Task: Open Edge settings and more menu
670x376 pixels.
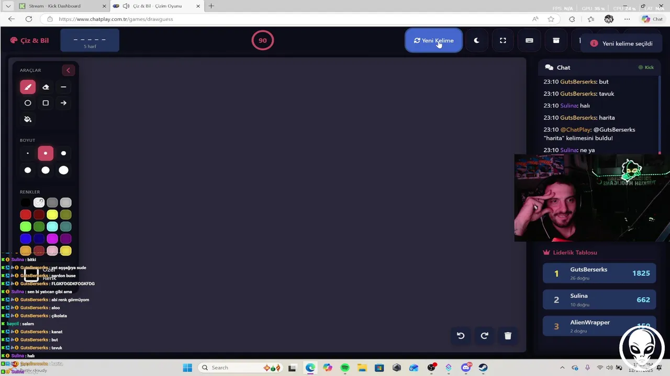Action: tap(627, 19)
